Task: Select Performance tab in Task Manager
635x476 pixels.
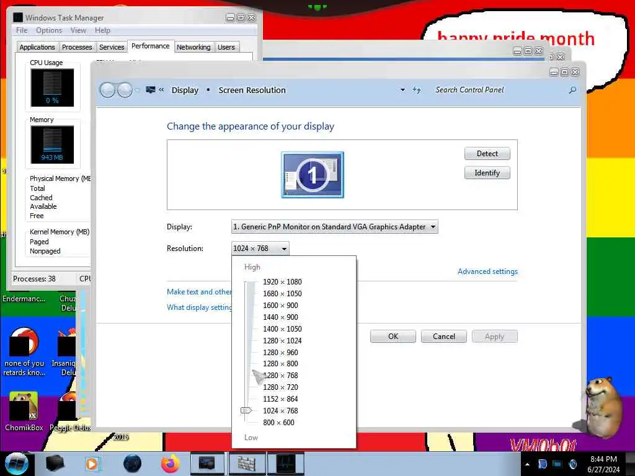Action: 151,46
